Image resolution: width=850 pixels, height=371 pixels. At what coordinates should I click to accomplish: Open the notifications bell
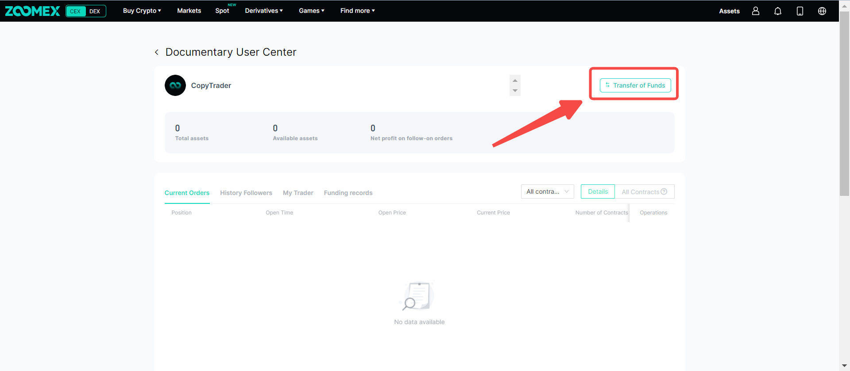click(777, 11)
